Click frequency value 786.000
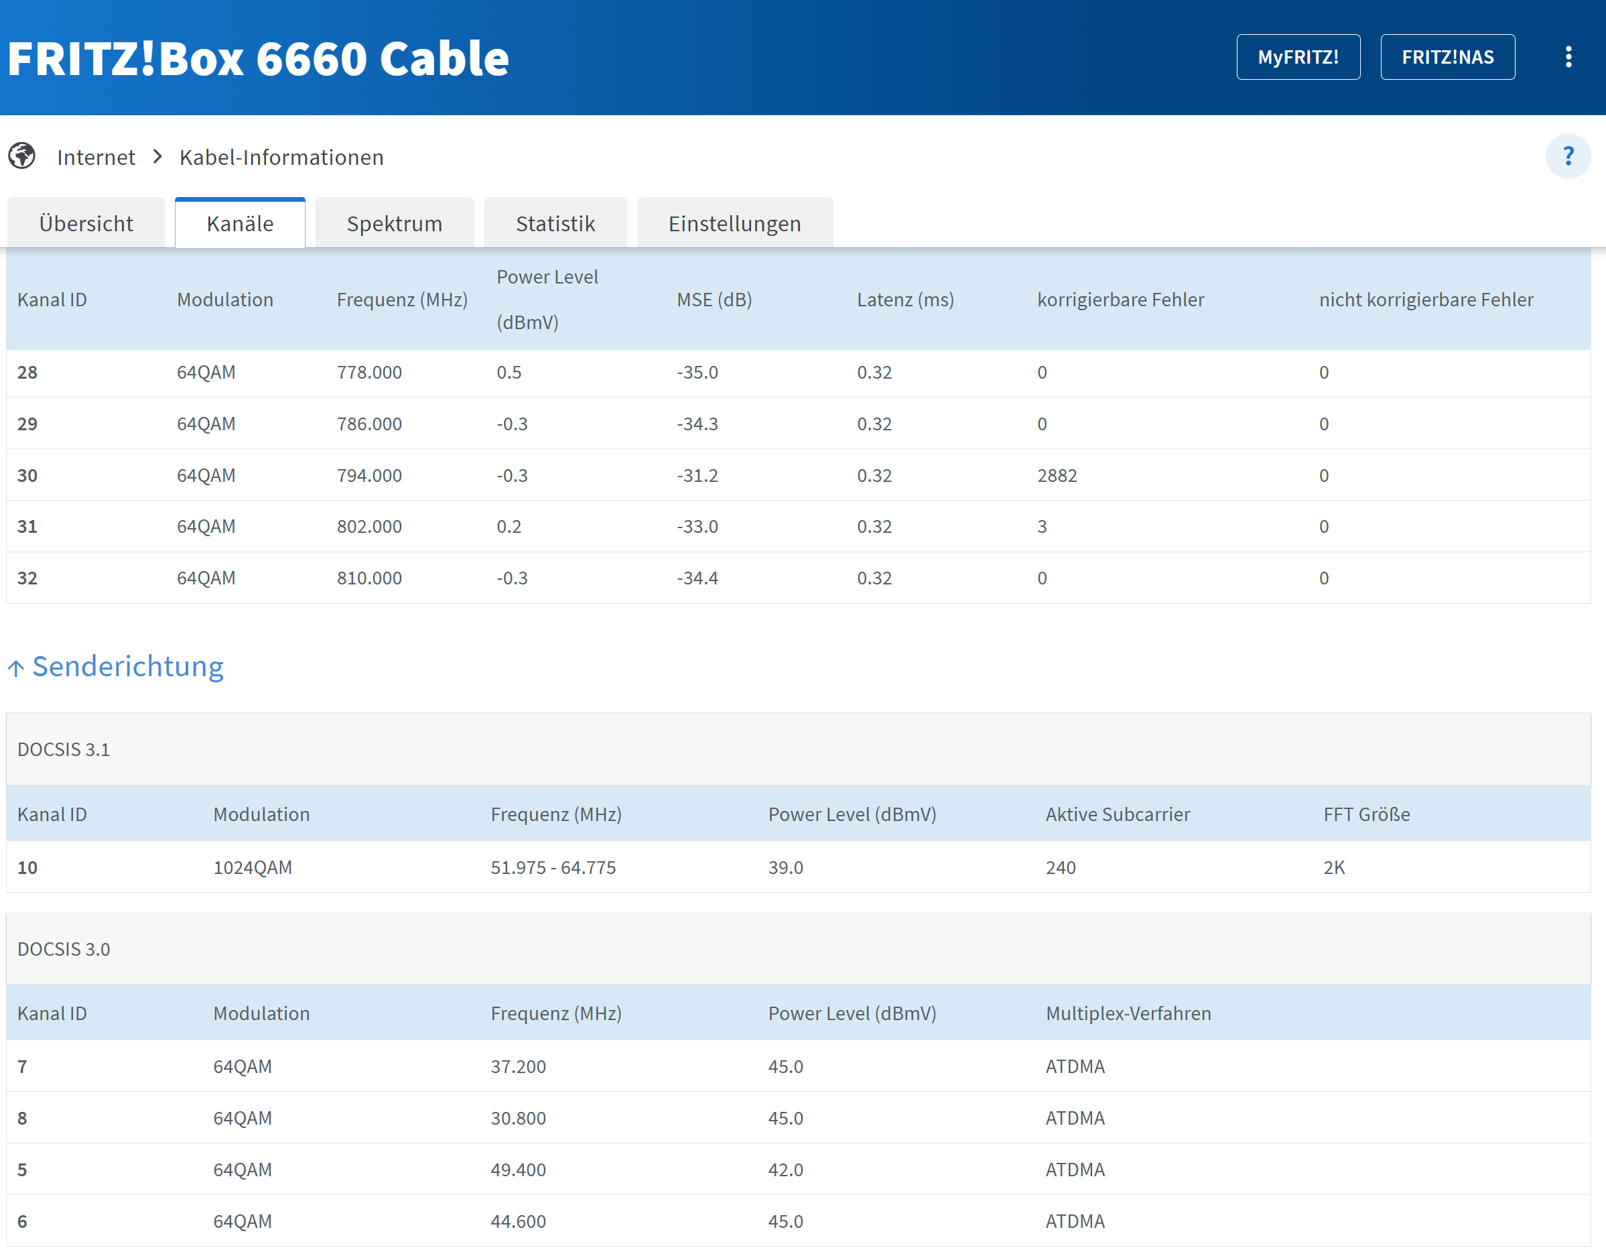Image resolution: width=1606 pixels, height=1256 pixels. pyautogui.click(x=369, y=424)
